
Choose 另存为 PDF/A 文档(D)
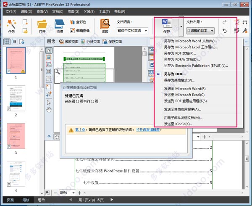click(182, 60)
